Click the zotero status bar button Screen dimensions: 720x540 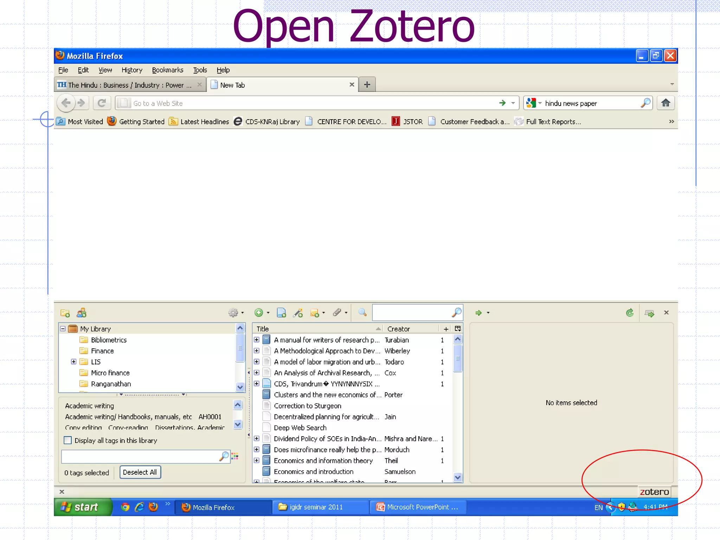[x=654, y=492]
